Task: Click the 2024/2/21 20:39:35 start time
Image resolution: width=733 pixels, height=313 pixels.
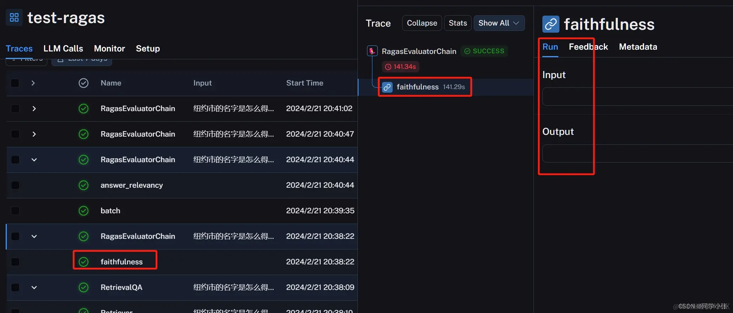Action: click(x=320, y=211)
